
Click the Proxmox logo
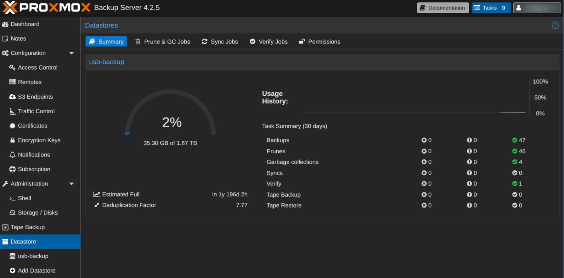46,8
